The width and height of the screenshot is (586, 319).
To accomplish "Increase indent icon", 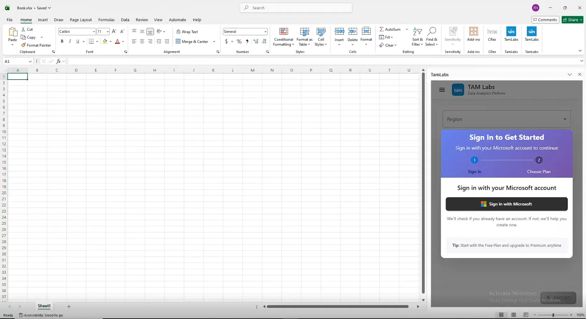I will (x=167, y=41).
